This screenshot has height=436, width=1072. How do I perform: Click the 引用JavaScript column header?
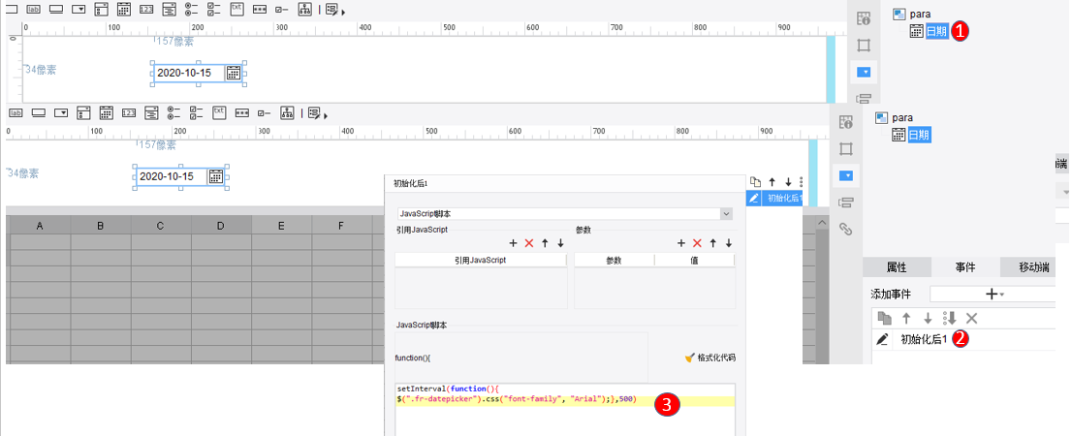(x=481, y=261)
